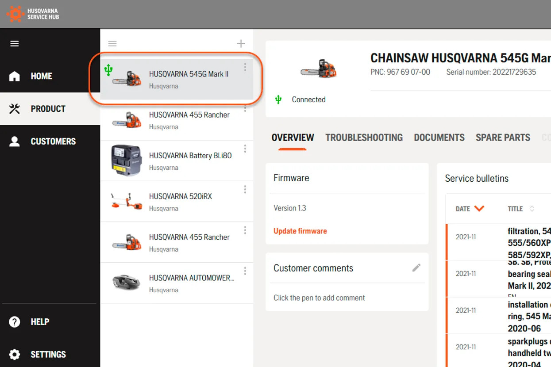
Task: Select the Battery BLi80 product thumbnail
Action: 127,161
